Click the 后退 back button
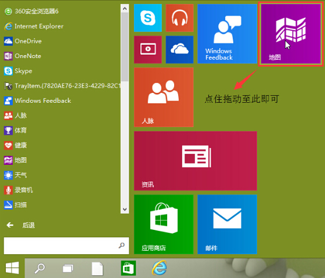Screen dimensions: 325x278 click(21, 225)
